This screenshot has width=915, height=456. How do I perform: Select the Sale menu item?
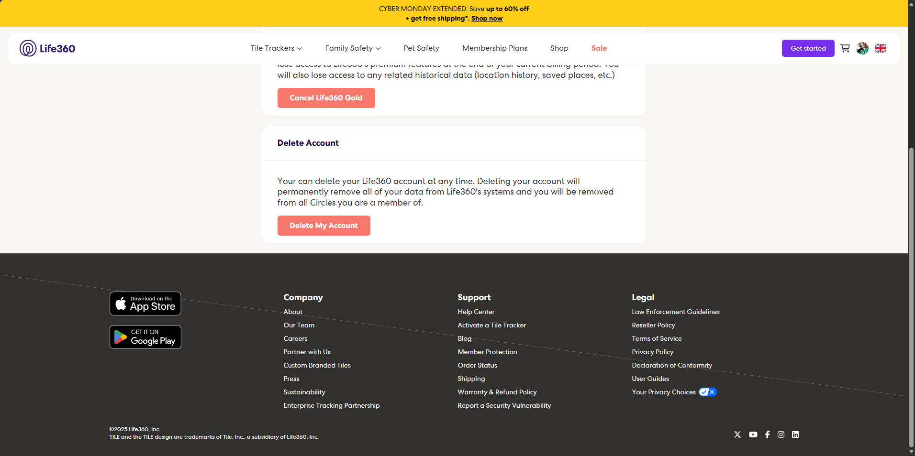coord(599,48)
